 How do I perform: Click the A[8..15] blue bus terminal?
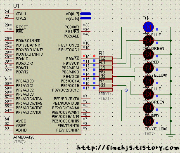point(85,18)
